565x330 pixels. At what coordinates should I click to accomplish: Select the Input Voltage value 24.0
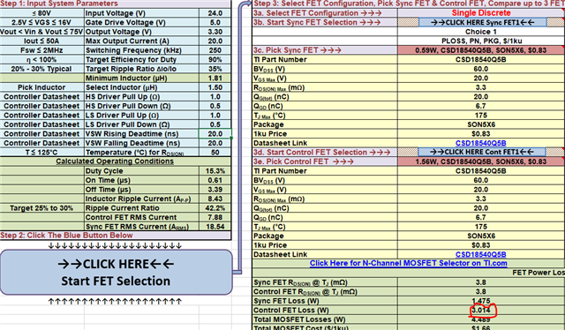coord(215,13)
